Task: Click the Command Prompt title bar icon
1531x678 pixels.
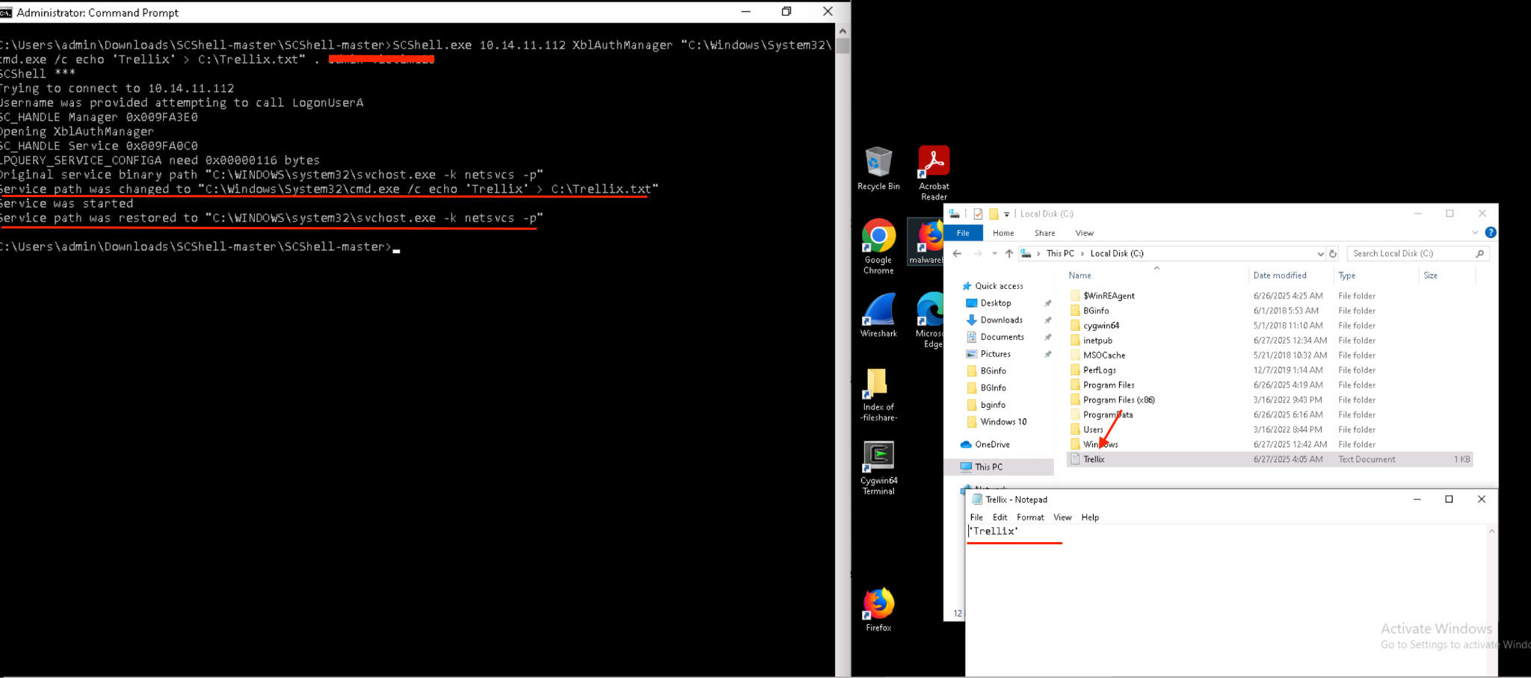Action: pos(6,12)
